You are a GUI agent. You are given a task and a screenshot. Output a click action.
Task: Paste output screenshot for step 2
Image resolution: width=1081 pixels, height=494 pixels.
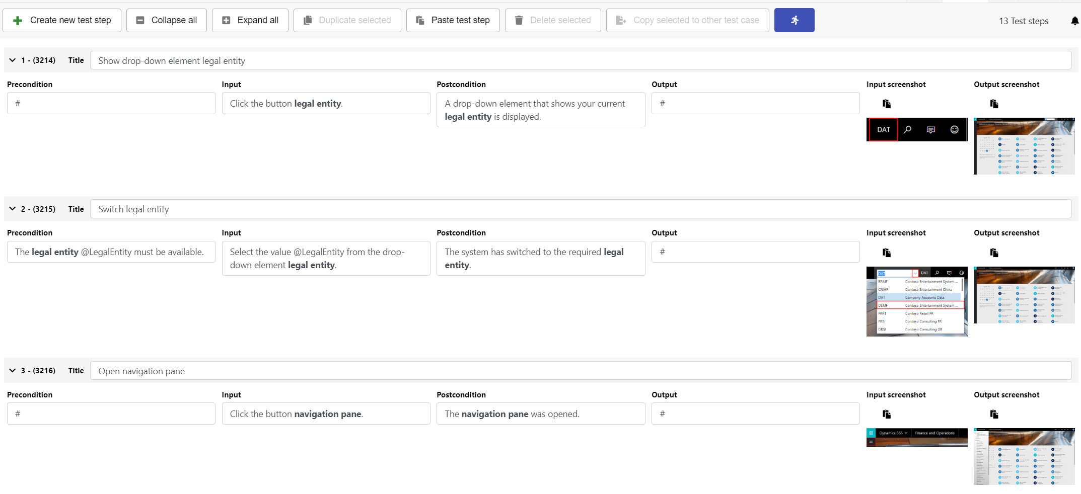[994, 253]
